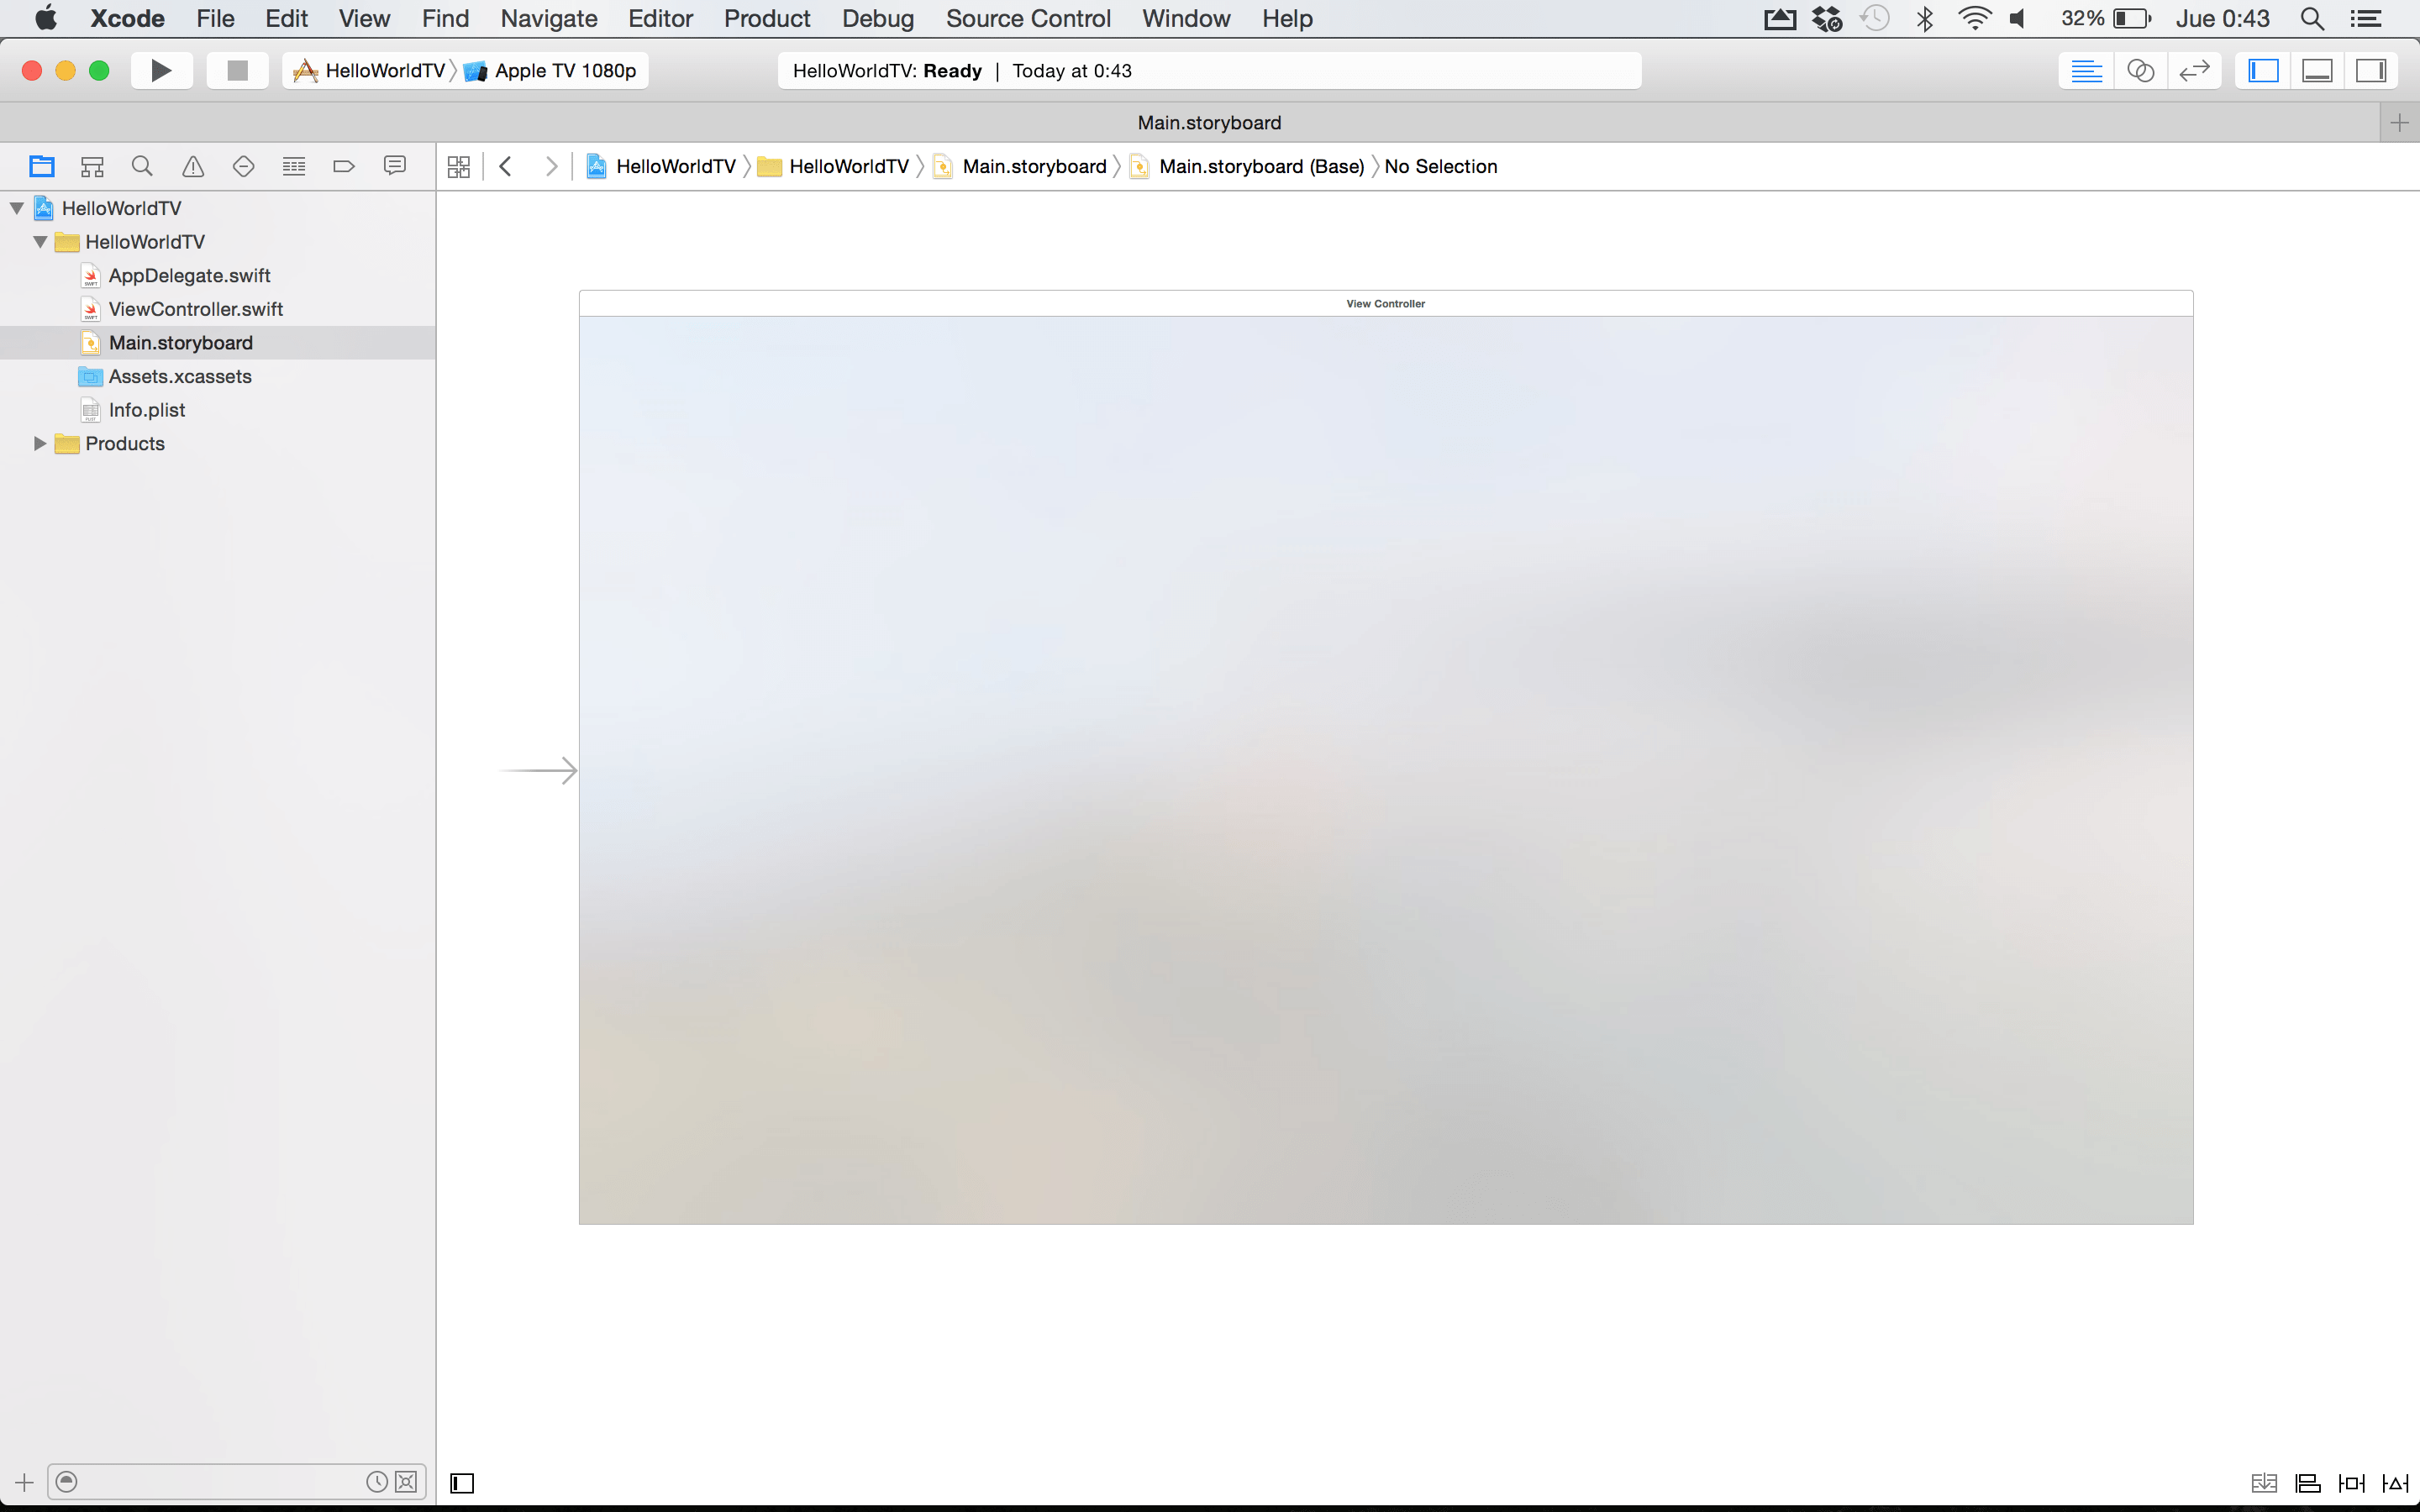This screenshot has width=2420, height=1512.
Task: Toggle the Utilities panel visibility
Action: [x=2371, y=71]
